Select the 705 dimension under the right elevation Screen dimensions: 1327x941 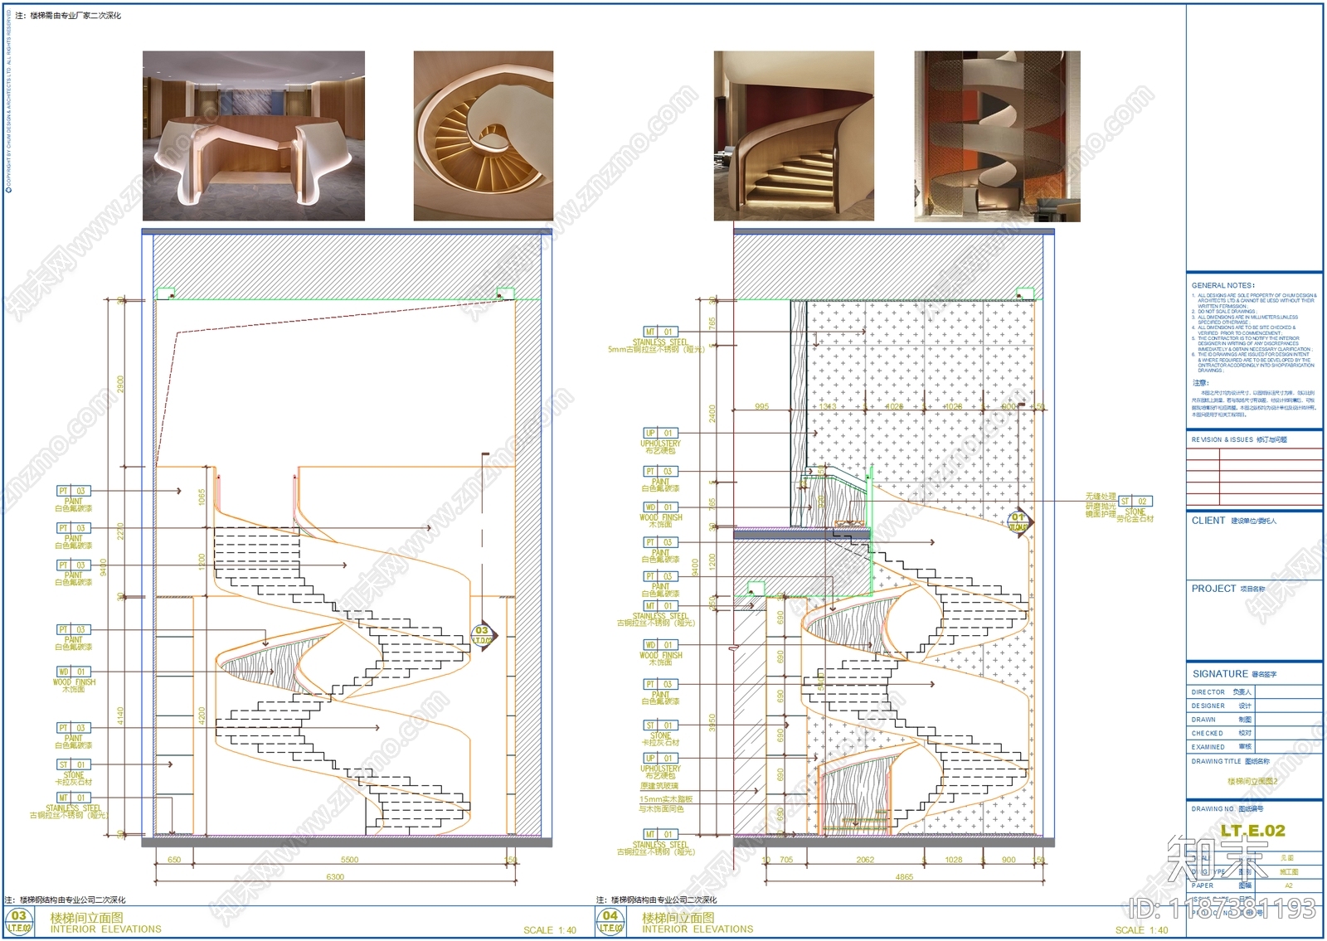pyautogui.click(x=785, y=860)
